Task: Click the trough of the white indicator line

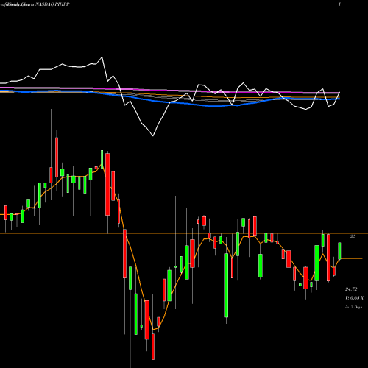Action: 153,135
